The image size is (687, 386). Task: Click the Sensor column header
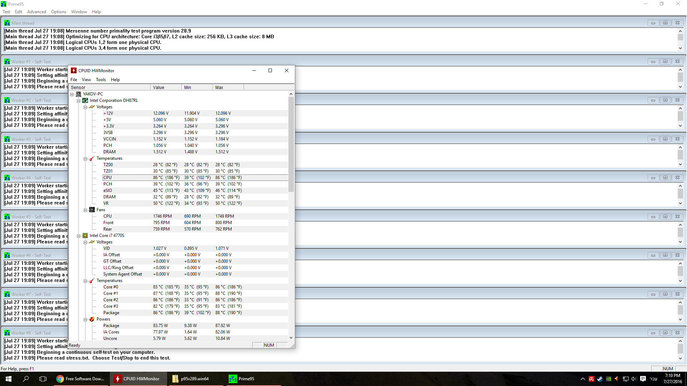pos(110,87)
